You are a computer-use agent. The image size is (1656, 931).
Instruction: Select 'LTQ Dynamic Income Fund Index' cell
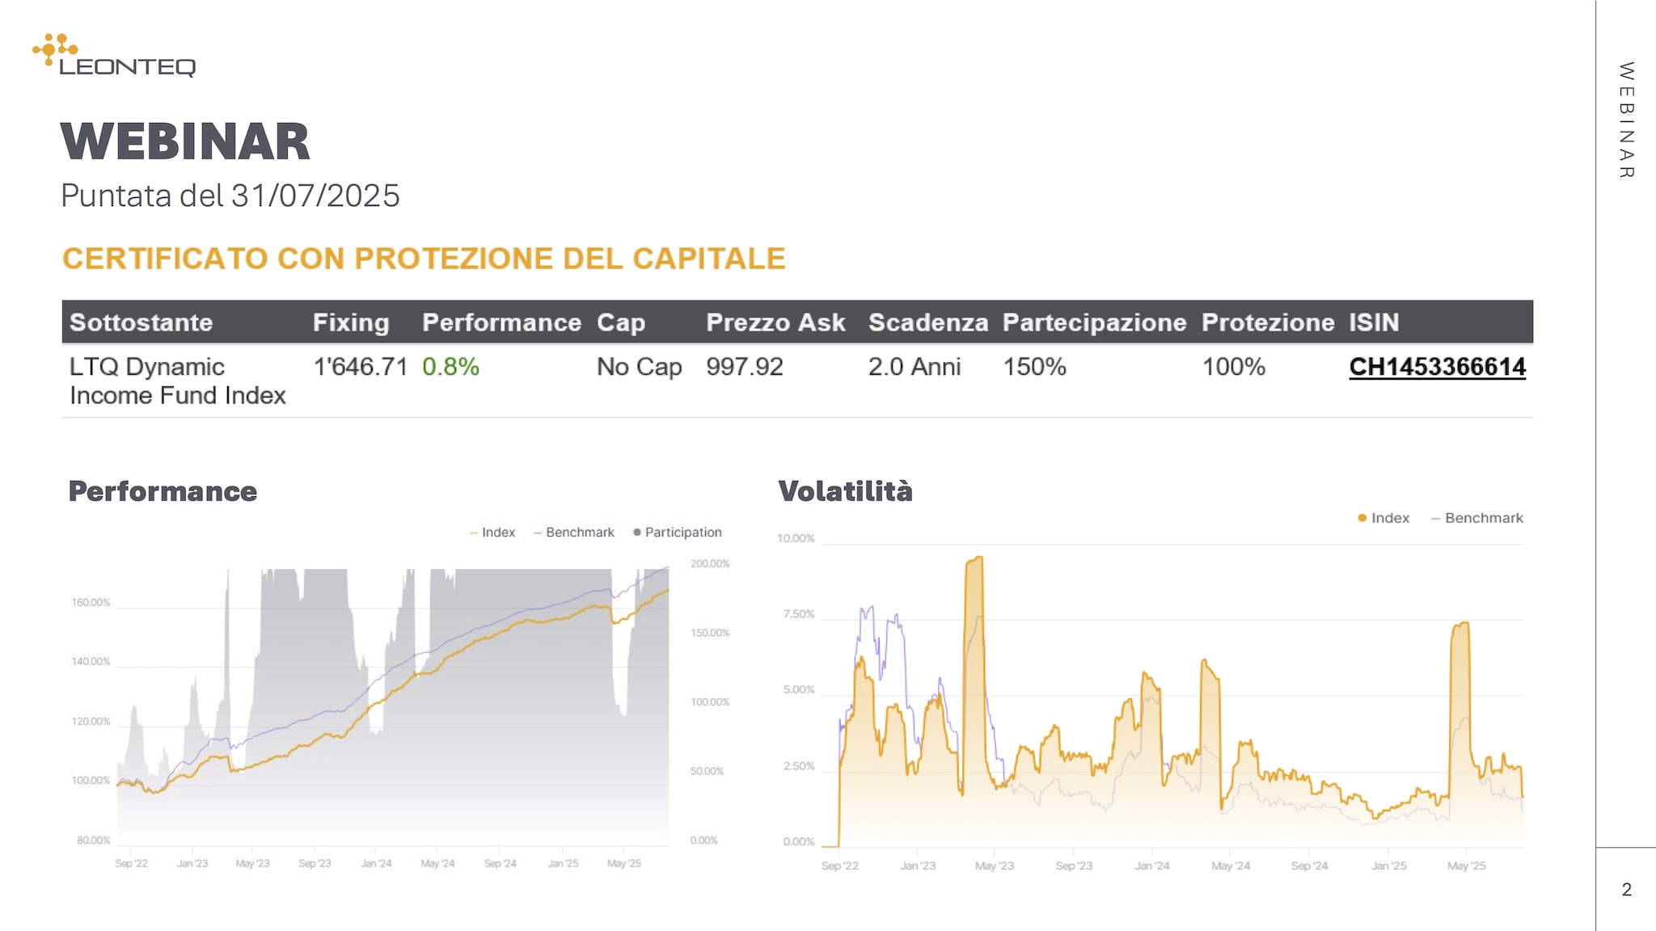(178, 381)
